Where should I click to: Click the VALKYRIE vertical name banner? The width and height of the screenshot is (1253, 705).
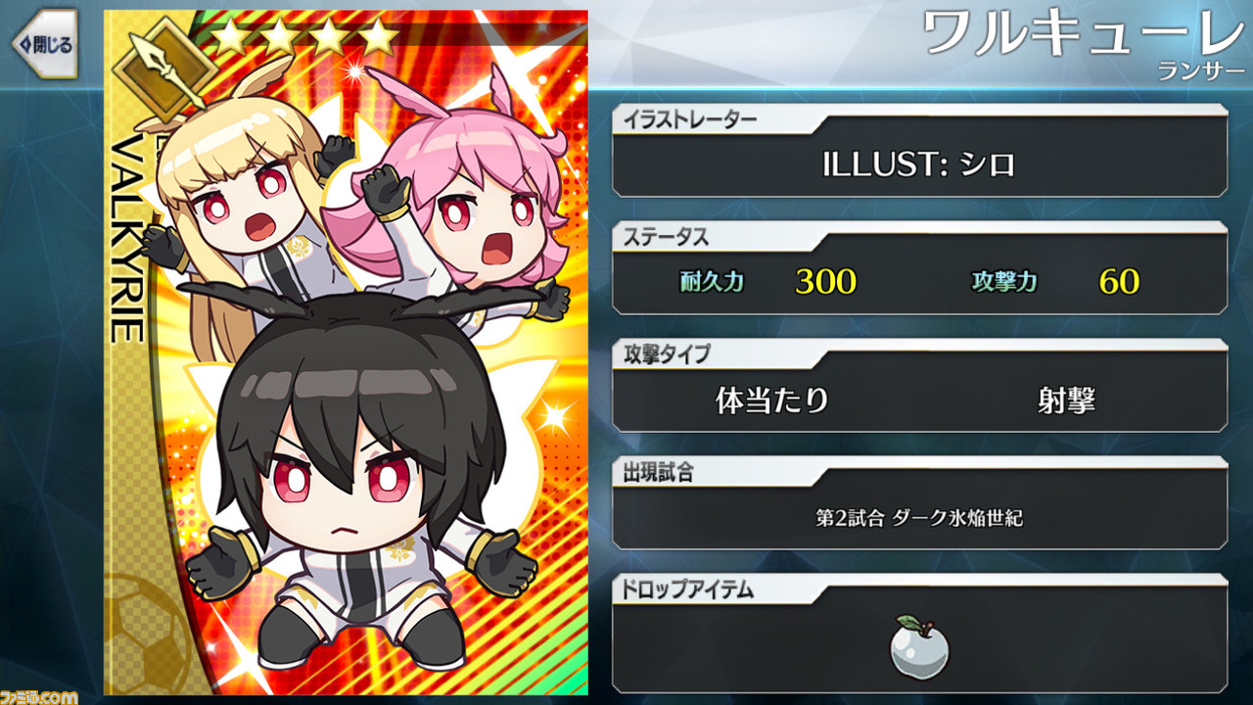coord(127,237)
